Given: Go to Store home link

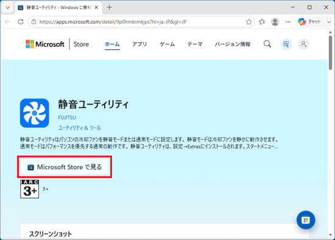Looking at the screenshot, I should coord(81,44).
